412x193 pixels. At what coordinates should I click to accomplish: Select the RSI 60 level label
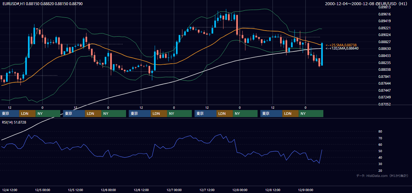[380, 144]
